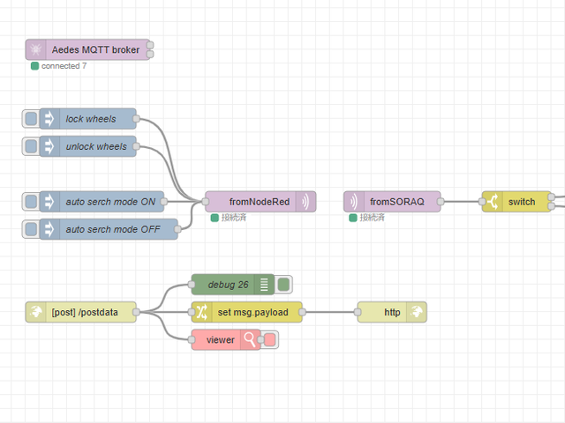Click the output port of [post] /postdata node
Viewport: 565px width, 423px height.
coord(136,312)
